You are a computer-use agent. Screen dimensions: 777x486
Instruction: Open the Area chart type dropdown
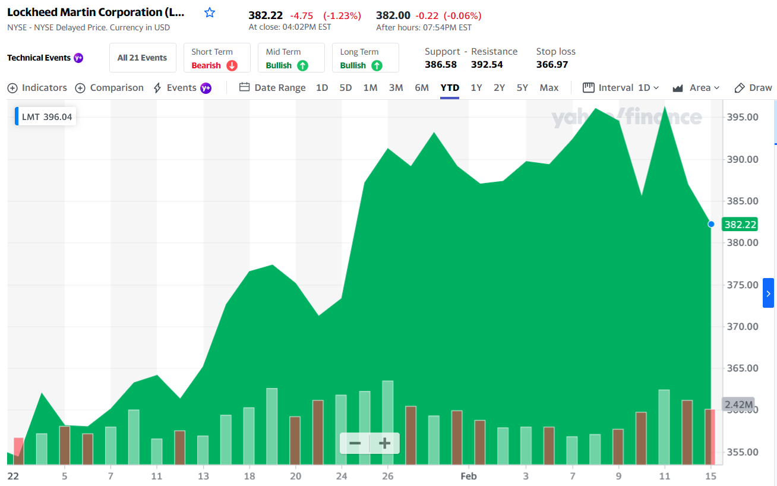tap(696, 88)
